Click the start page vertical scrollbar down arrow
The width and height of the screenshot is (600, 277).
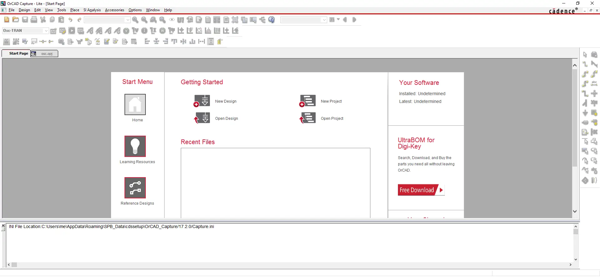(575, 211)
